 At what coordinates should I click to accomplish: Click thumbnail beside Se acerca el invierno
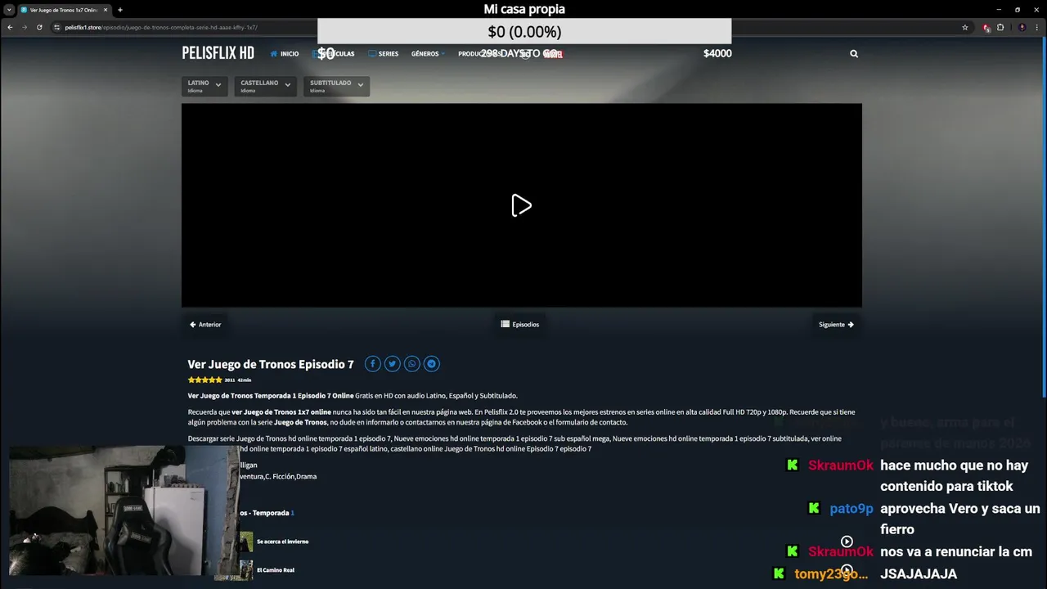246,542
